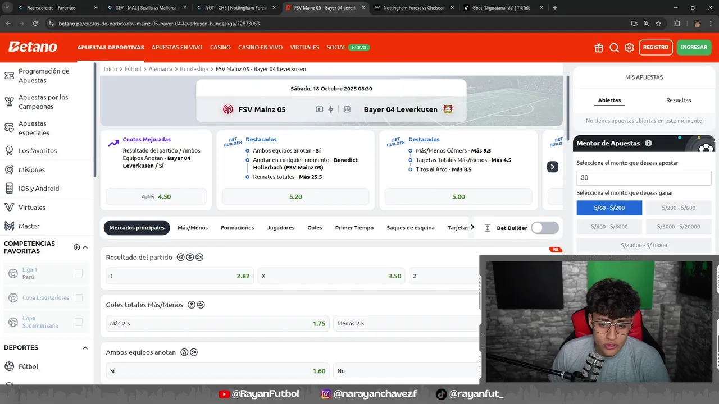Collapse the Competencias Favoritas section
This screenshot has width=719, height=404.
pyautogui.click(x=85, y=247)
